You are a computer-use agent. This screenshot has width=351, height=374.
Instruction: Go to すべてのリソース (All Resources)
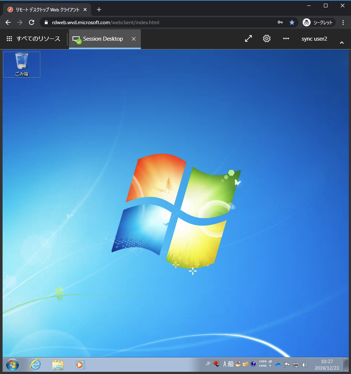(33, 39)
